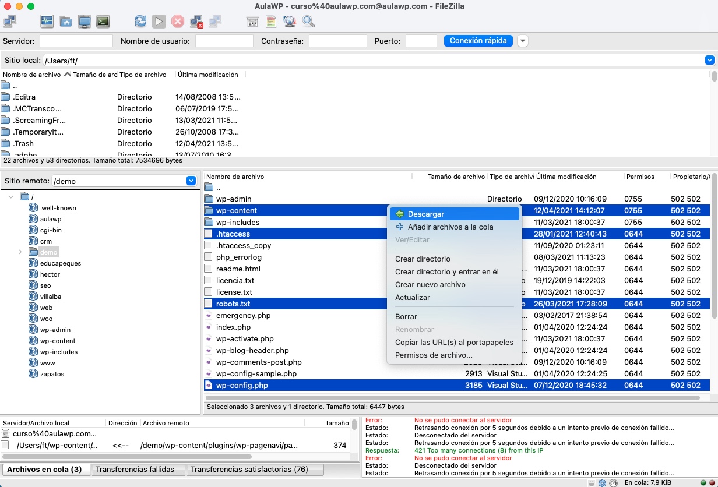The width and height of the screenshot is (718, 487).
Task: Collapse the root directory in remote tree
Action: click(12, 196)
